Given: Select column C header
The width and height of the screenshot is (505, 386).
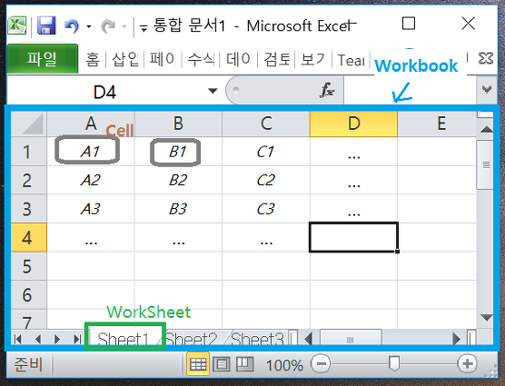Looking at the screenshot, I should click(x=266, y=124).
